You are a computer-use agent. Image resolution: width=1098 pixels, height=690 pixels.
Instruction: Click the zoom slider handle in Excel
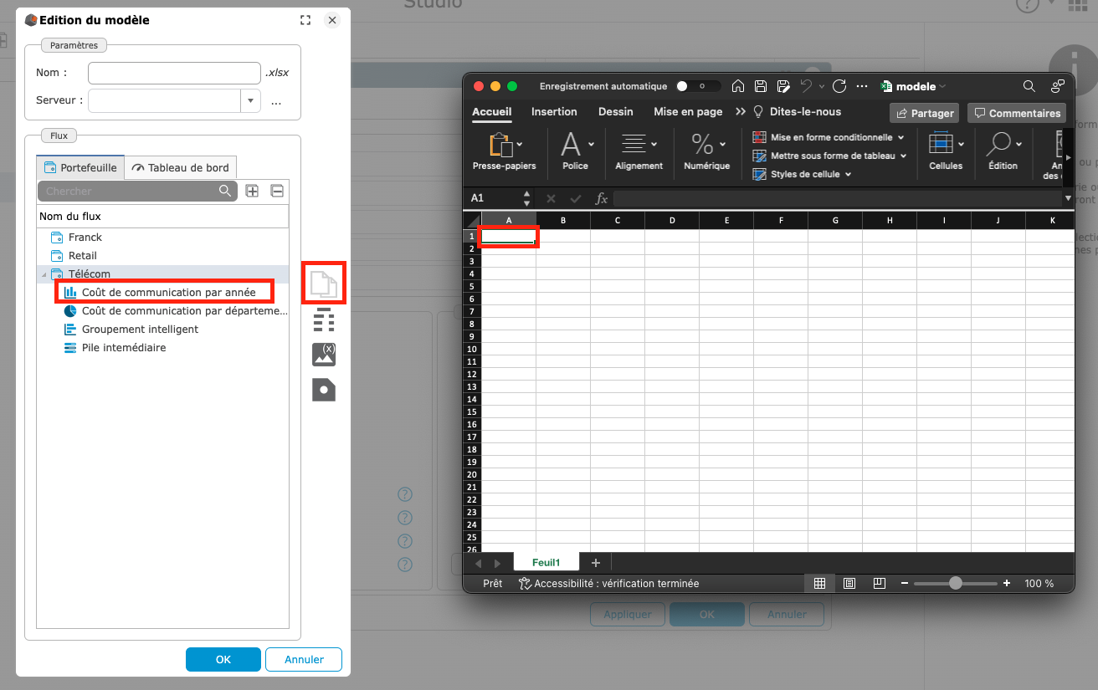(955, 583)
